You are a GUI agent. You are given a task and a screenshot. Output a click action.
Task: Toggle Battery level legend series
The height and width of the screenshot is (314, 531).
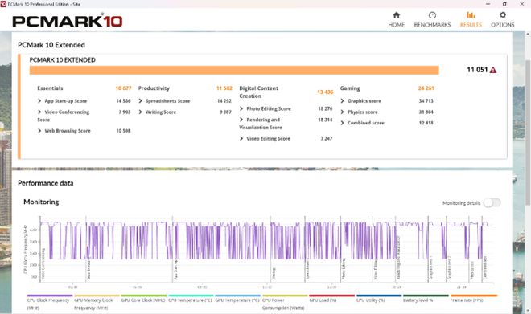426,300
